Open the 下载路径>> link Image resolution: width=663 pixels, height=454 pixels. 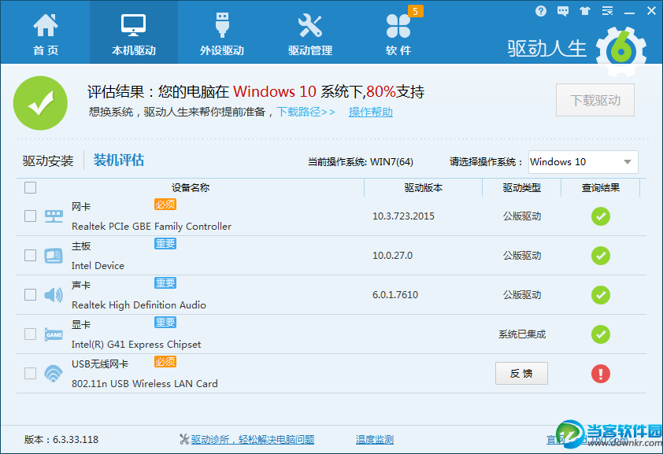pos(306,112)
